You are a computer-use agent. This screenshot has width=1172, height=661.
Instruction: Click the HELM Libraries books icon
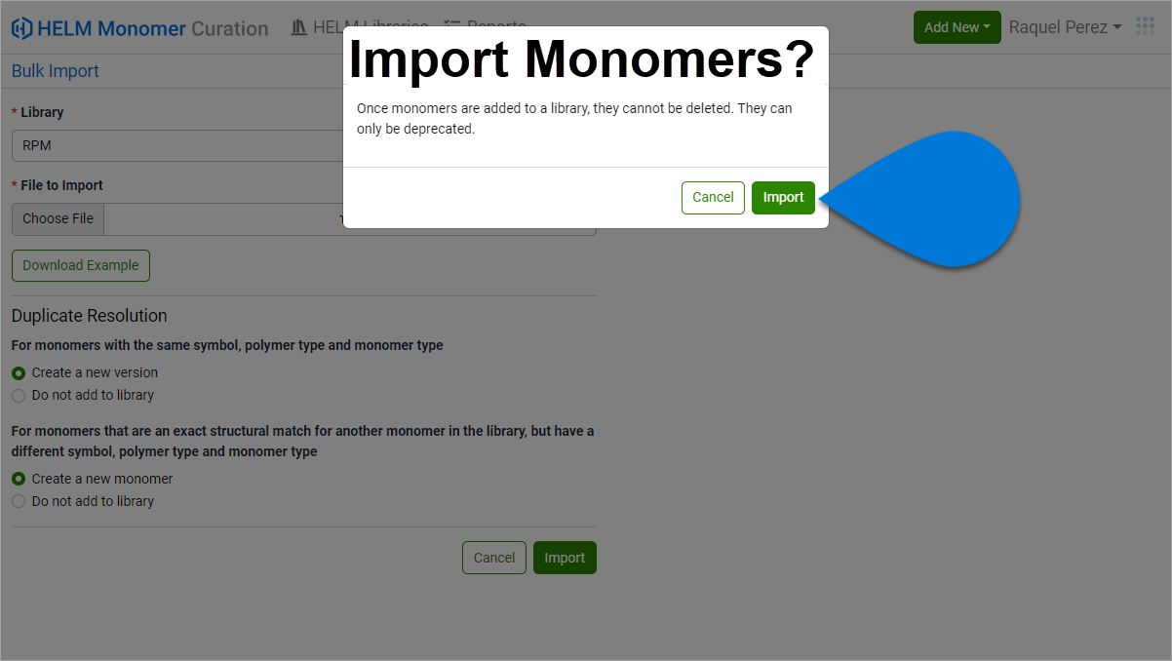click(x=299, y=27)
